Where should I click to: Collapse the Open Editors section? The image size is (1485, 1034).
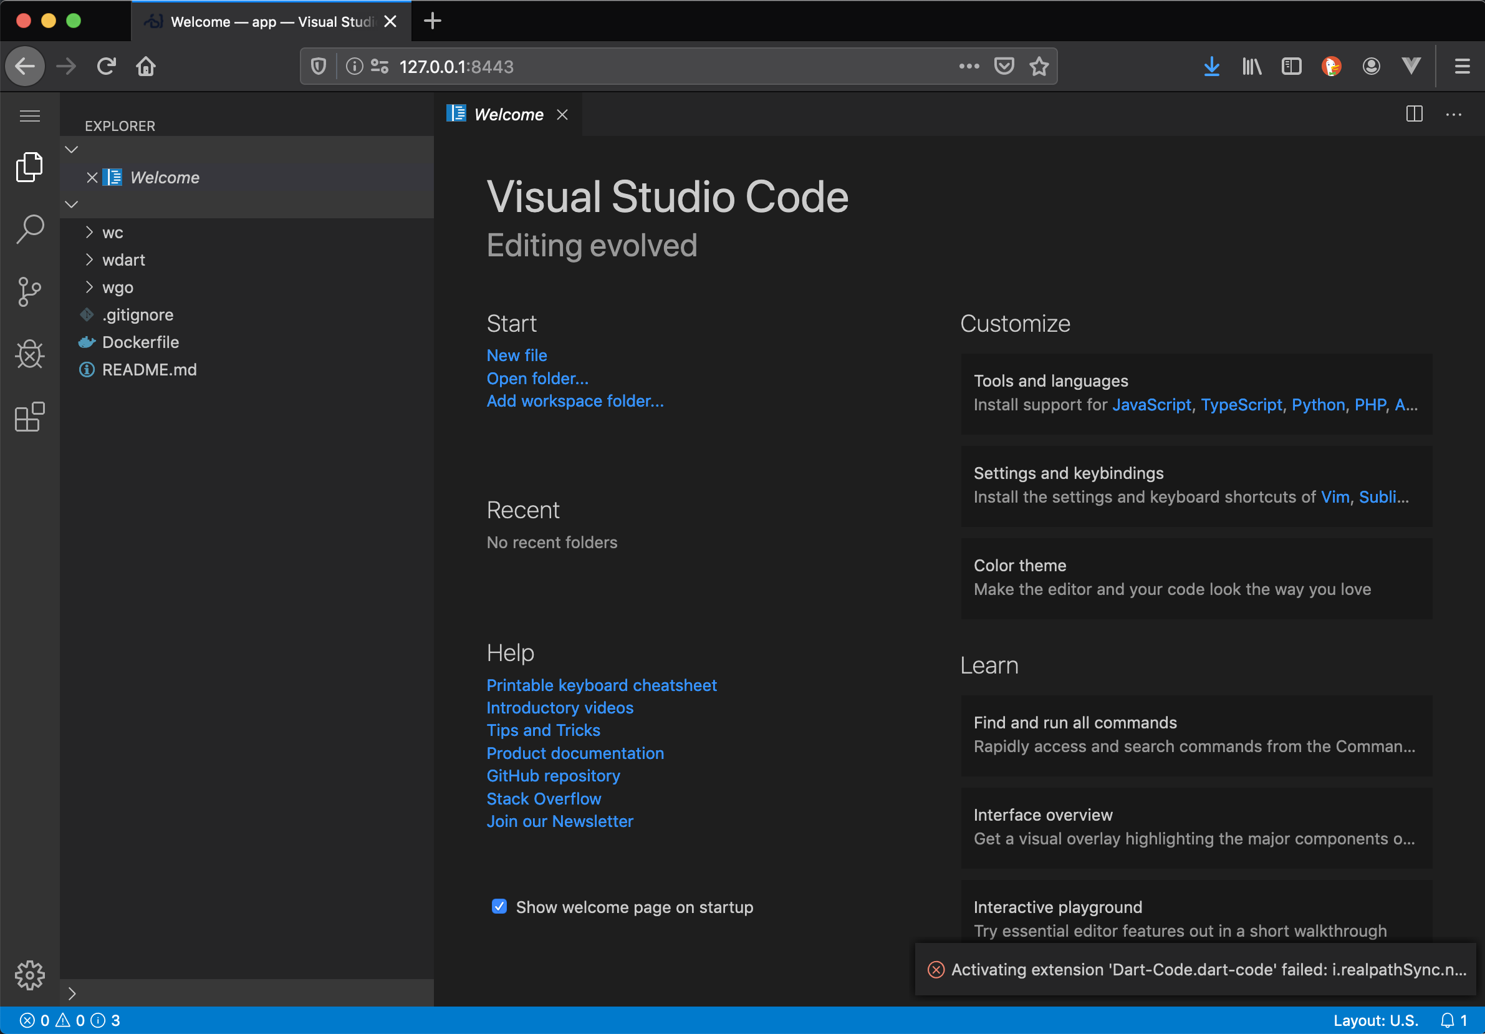(72, 150)
